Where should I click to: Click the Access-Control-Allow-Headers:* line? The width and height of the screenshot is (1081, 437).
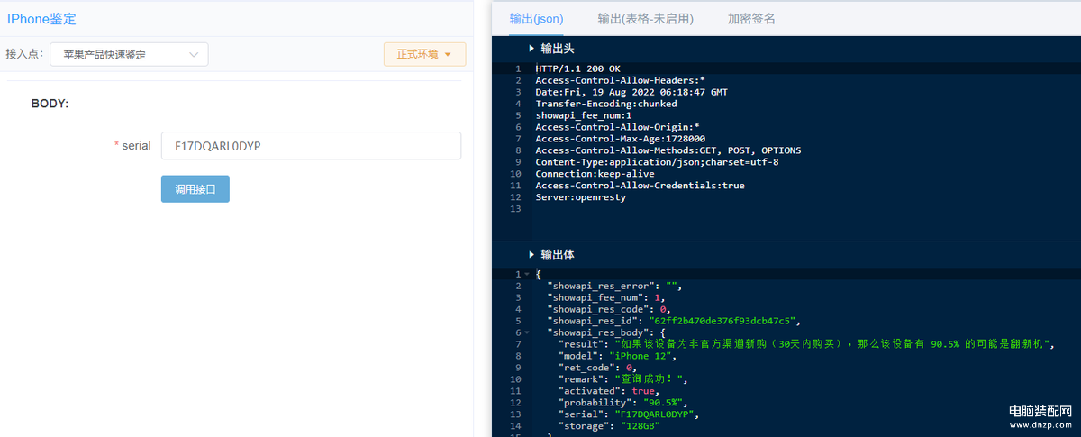(x=621, y=80)
